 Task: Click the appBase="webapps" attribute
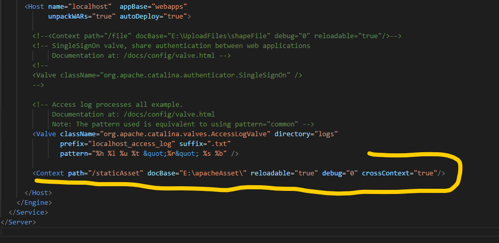pyautogui.click(x=153, y=7)
